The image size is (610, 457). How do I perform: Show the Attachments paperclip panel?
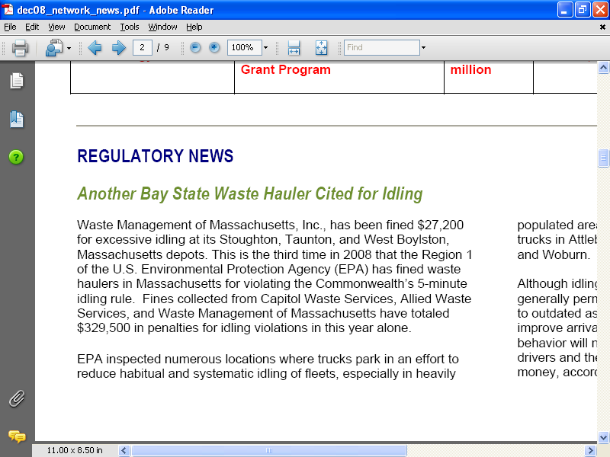click(17, 398)
